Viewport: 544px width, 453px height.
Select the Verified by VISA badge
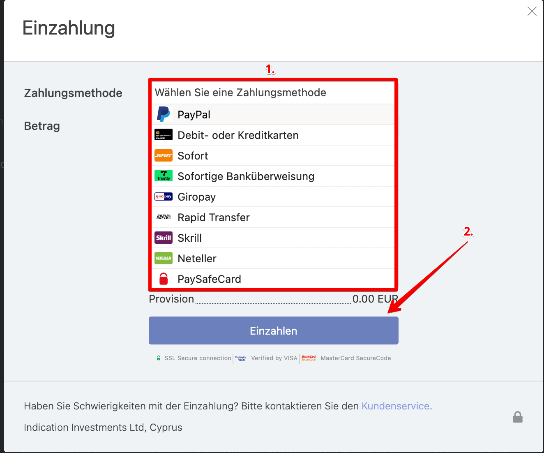(241, 358)
